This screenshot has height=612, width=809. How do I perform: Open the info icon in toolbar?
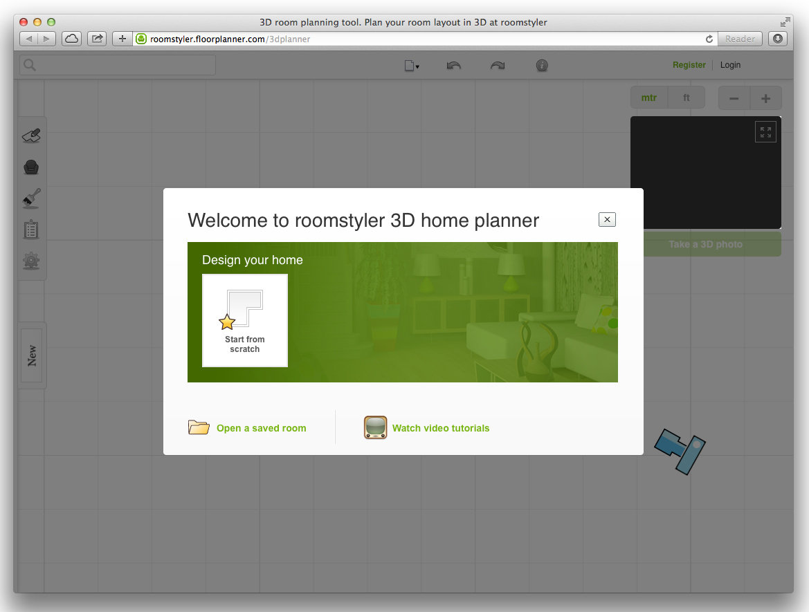point(542,66)
